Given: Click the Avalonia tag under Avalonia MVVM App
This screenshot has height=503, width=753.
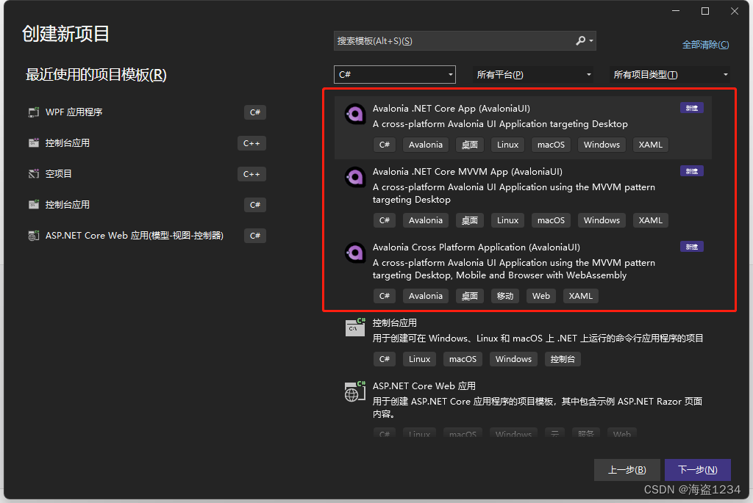Looking at the screenshot, I should pos(426,220).
